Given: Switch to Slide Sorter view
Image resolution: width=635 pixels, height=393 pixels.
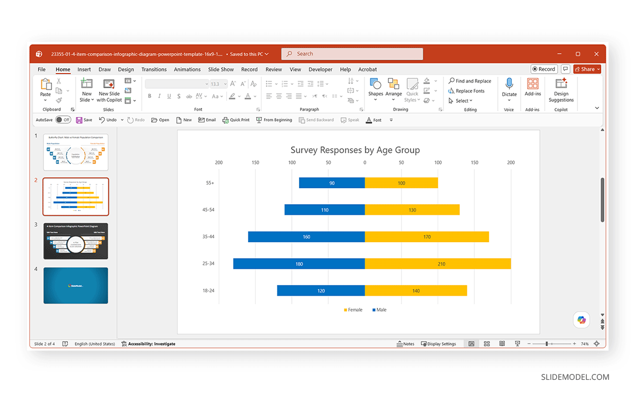Looking at the screenshot, I should pyautogui.click(x=487, y=344).
